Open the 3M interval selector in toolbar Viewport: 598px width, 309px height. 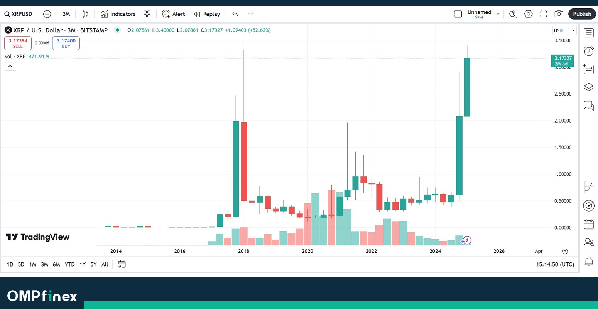click(x=66, y=14)
